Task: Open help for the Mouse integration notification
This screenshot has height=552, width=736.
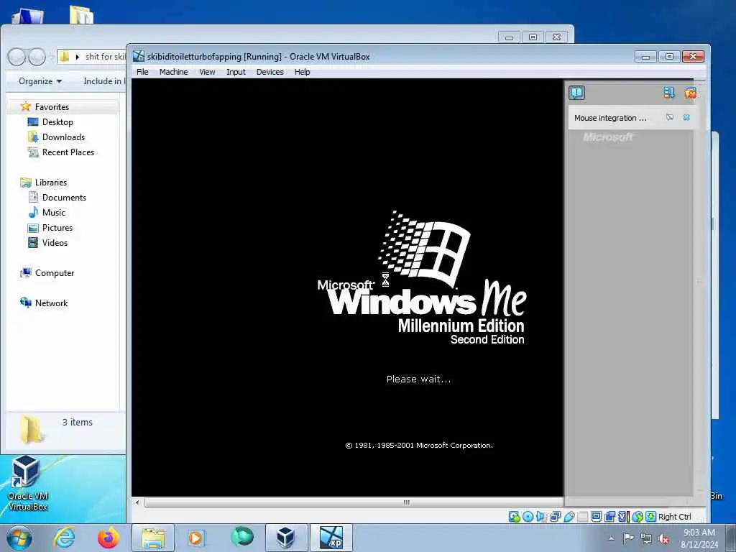Action: [670, 117]
